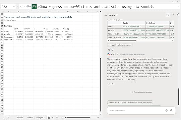Click worksheet vertical scroll up arrow

pos(101,11)
